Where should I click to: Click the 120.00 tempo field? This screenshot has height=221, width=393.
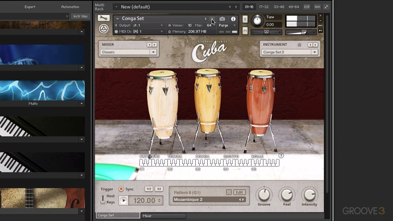coord(144,201)
